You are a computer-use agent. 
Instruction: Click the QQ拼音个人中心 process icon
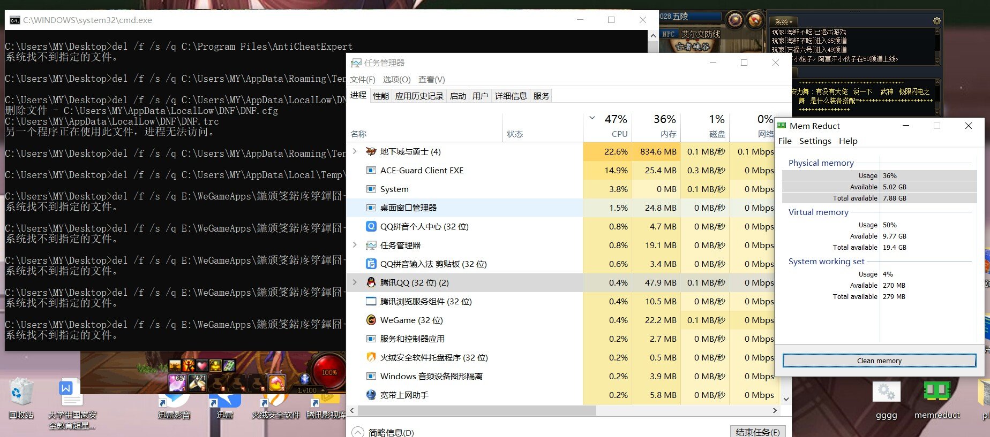[x=371, y=226]
